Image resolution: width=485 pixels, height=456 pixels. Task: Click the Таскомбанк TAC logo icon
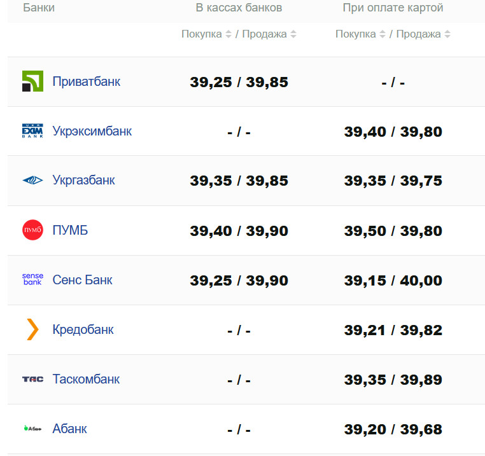pos(32,379)
